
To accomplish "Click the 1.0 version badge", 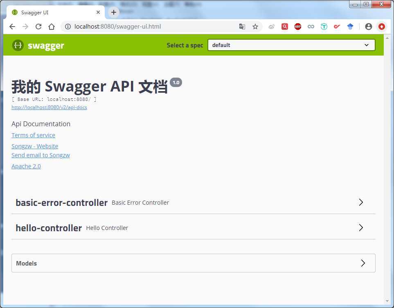I will click(x=176, y=83).
